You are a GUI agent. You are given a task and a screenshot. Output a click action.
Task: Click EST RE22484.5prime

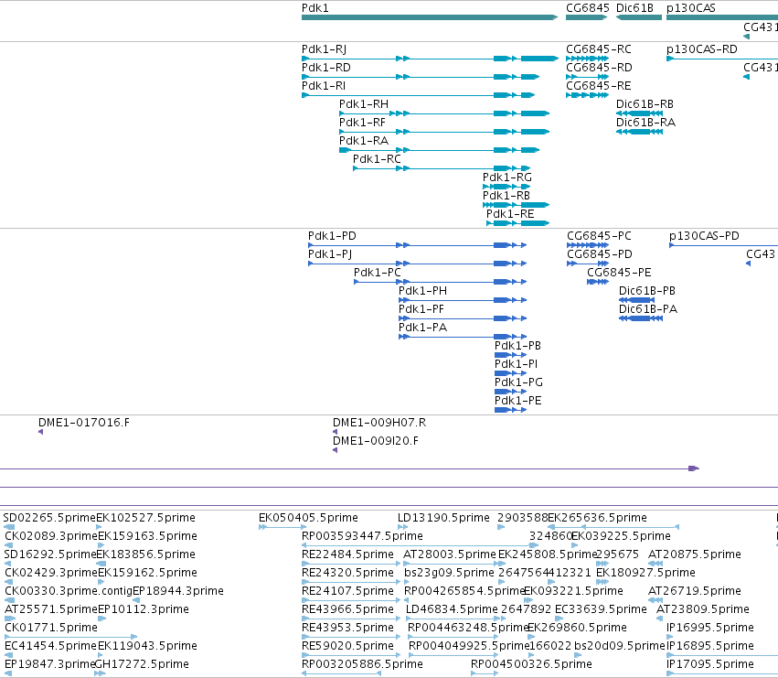coord(347,554)
